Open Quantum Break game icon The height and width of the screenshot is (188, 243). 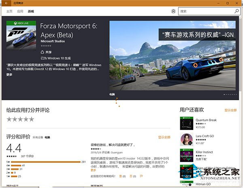point(187,123)
